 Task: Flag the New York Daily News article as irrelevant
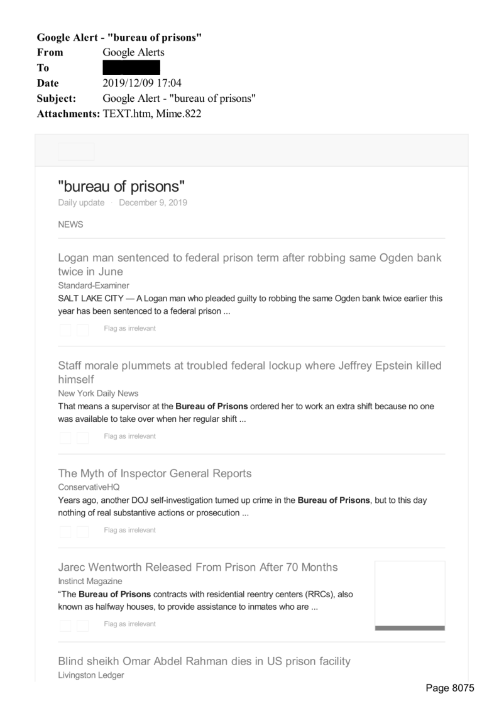tap(129, 436)
